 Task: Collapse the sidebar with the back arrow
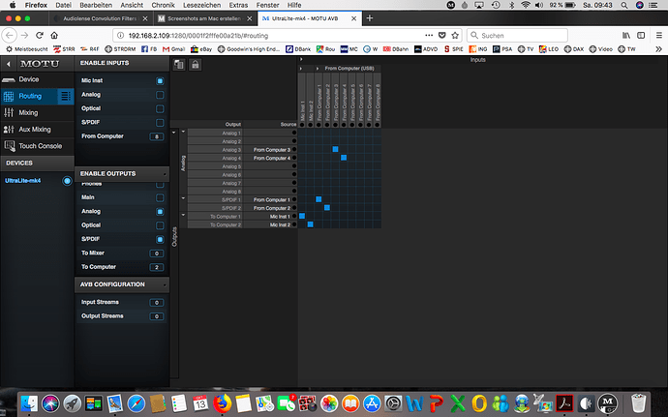point(8,64)
